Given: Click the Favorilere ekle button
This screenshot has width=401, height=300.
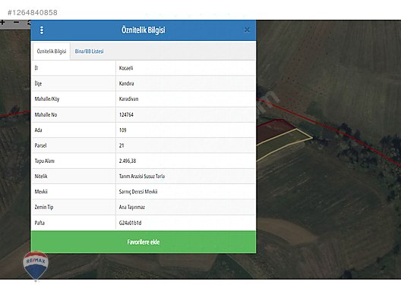Looking at the screenshot, I should tap(144, 242).
